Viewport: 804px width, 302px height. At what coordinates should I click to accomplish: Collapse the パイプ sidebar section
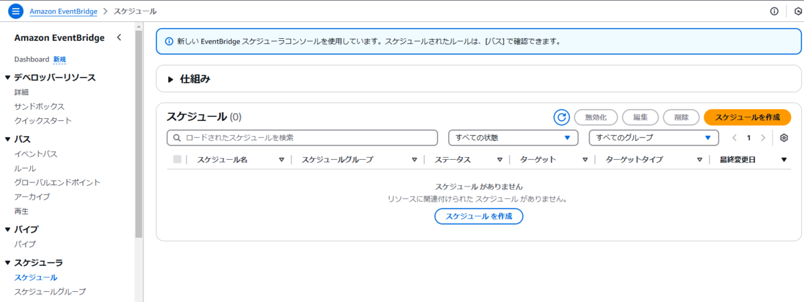coord(7,229)
